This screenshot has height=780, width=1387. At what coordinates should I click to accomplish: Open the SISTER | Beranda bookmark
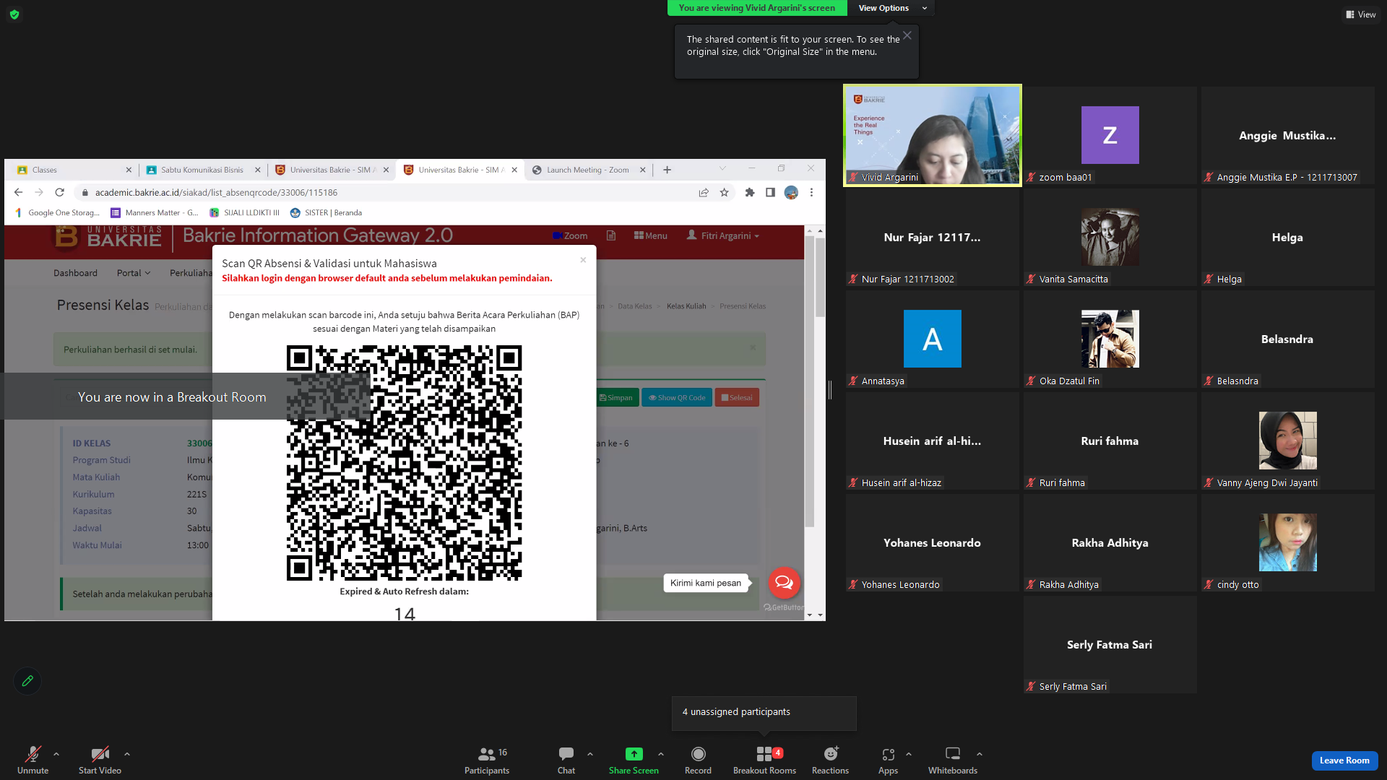[326, 212]
